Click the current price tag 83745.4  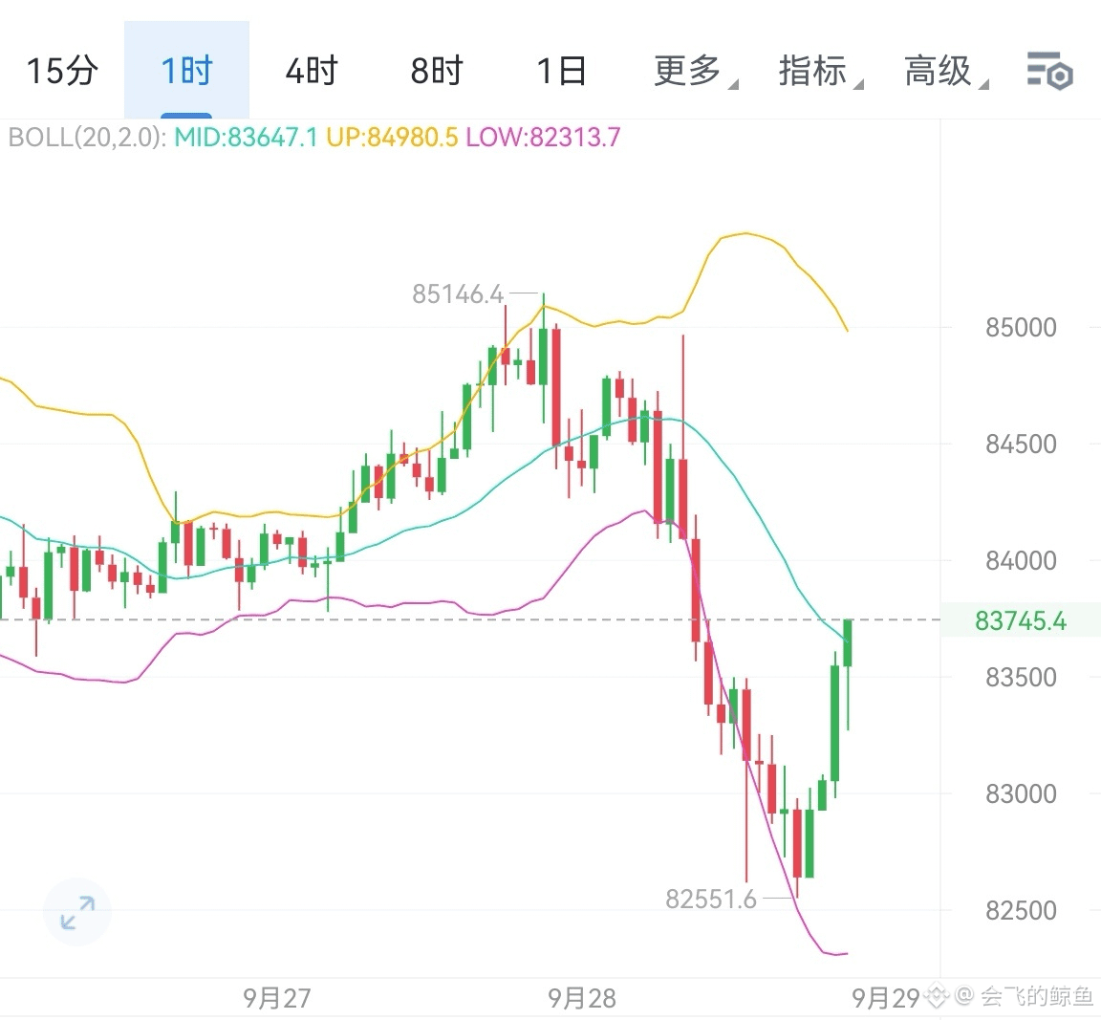point(1021,621)
